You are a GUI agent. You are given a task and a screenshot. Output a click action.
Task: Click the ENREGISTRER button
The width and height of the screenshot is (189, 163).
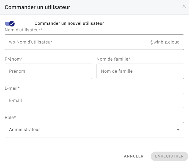[x=169, y=156]
